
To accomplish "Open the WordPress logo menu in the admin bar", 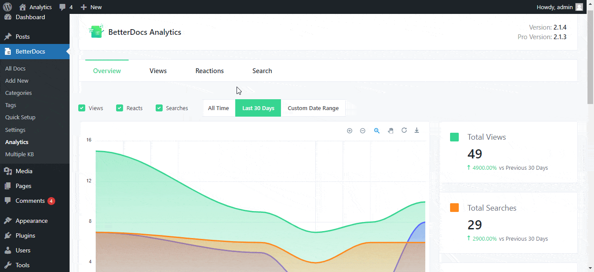I will [x=8, y=7].
